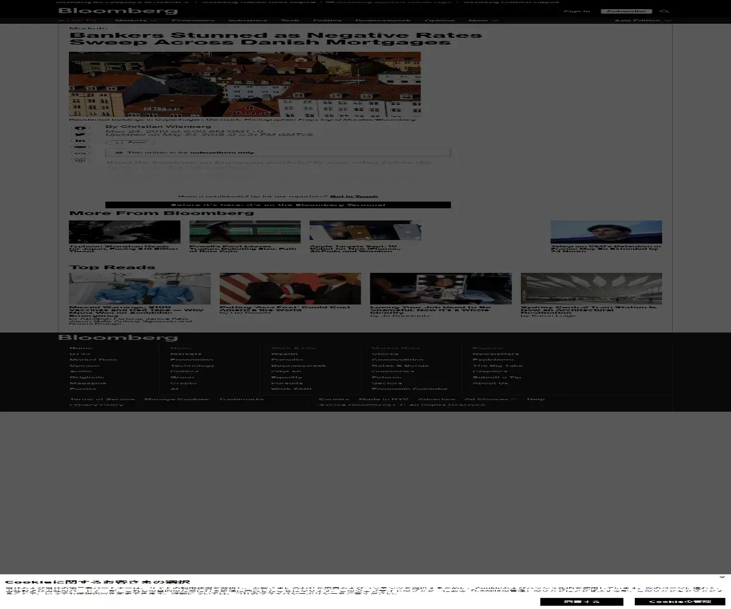The height and width of the screenshot is (609, 731).
Task: Open the Asia Edition selector
Action: [643, 21]
